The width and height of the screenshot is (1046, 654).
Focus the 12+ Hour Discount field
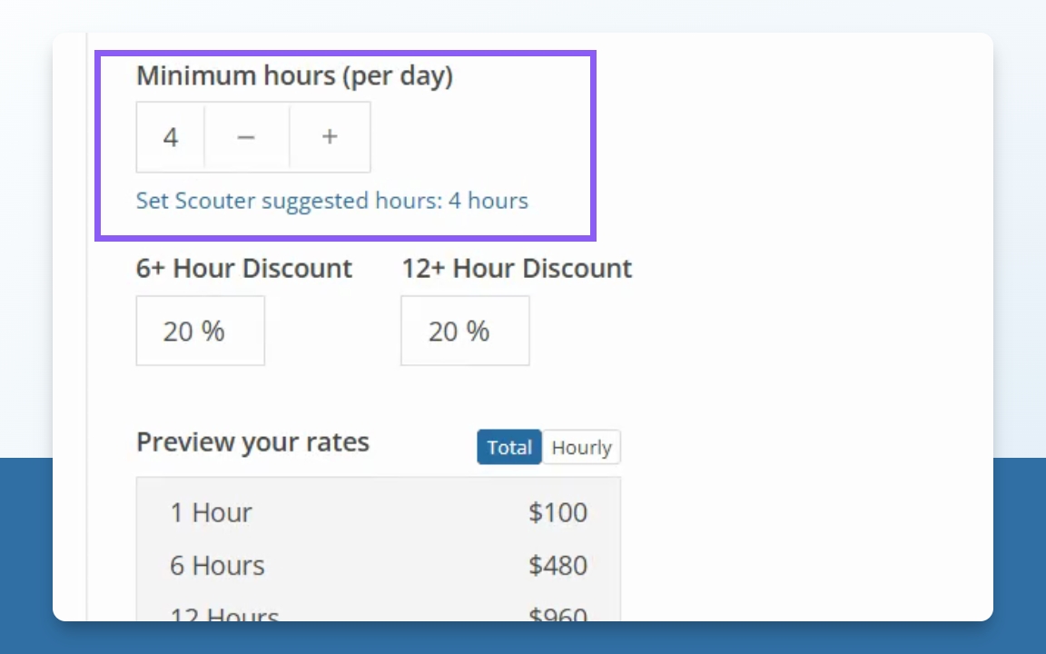(465, 332)
